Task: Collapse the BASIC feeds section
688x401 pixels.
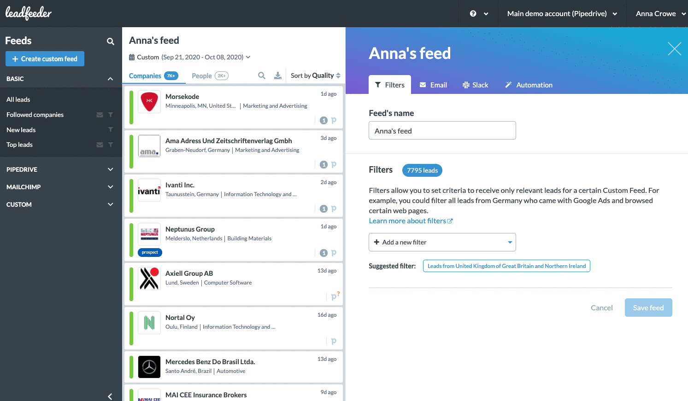Action: [110, 79]
